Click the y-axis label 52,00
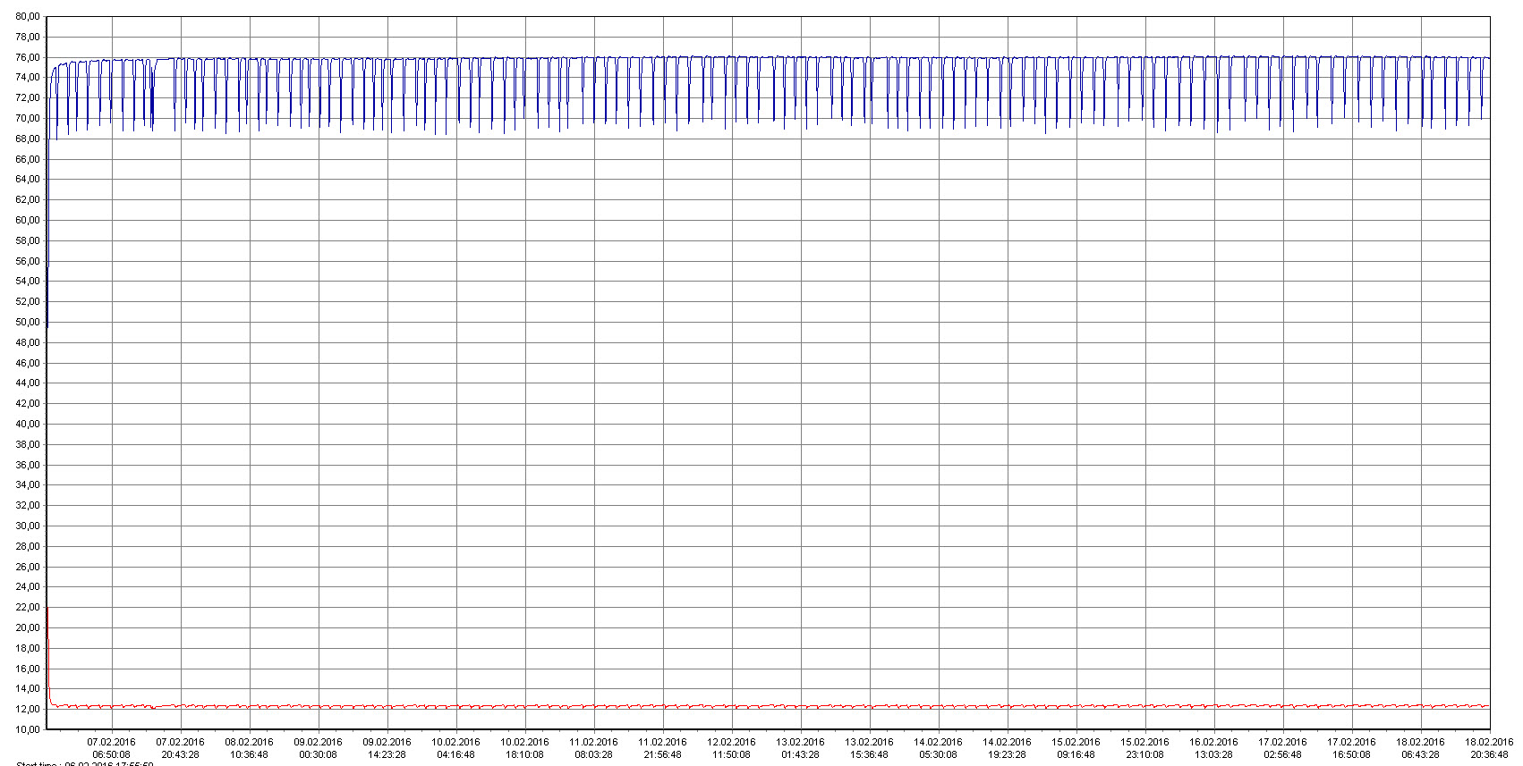The width and height of the screenshot is (1523, 766). click(x=28, y=301)
